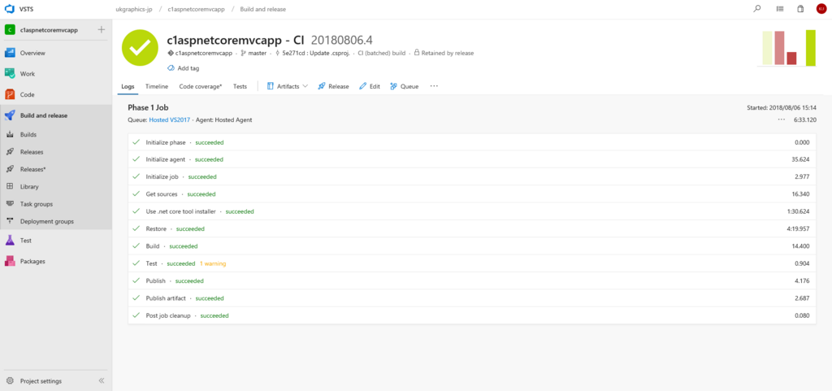
Task: Open c1aspnetcoremvcapp repository link under title
Action: pos(200,53)
